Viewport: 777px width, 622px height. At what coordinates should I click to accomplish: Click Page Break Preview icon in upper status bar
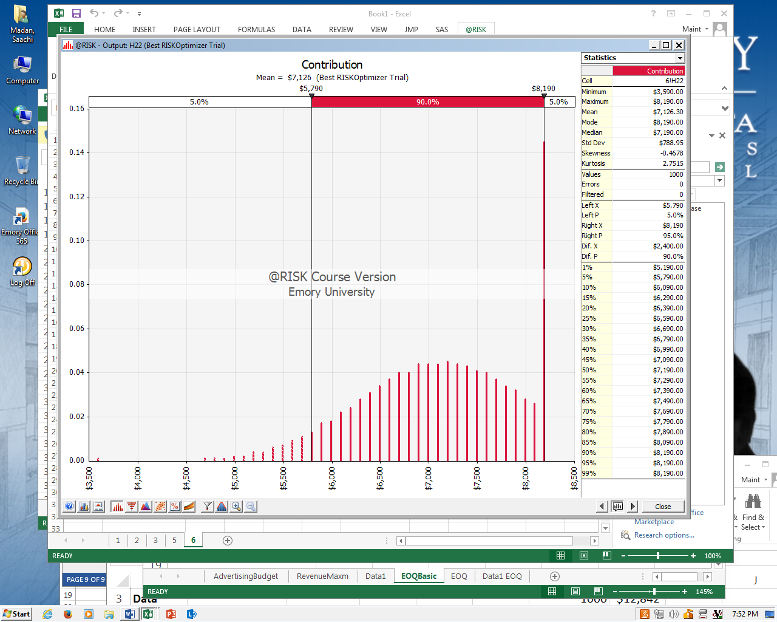coord(606,556)
